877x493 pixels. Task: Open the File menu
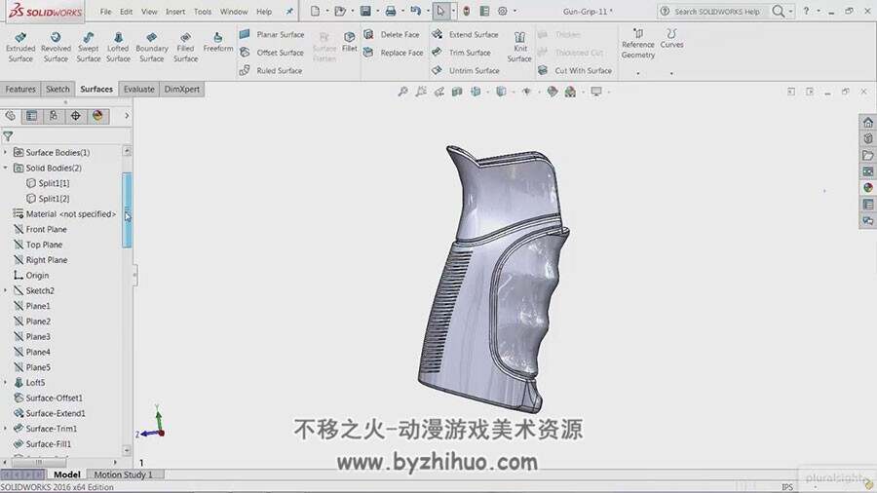click(105, 11)
